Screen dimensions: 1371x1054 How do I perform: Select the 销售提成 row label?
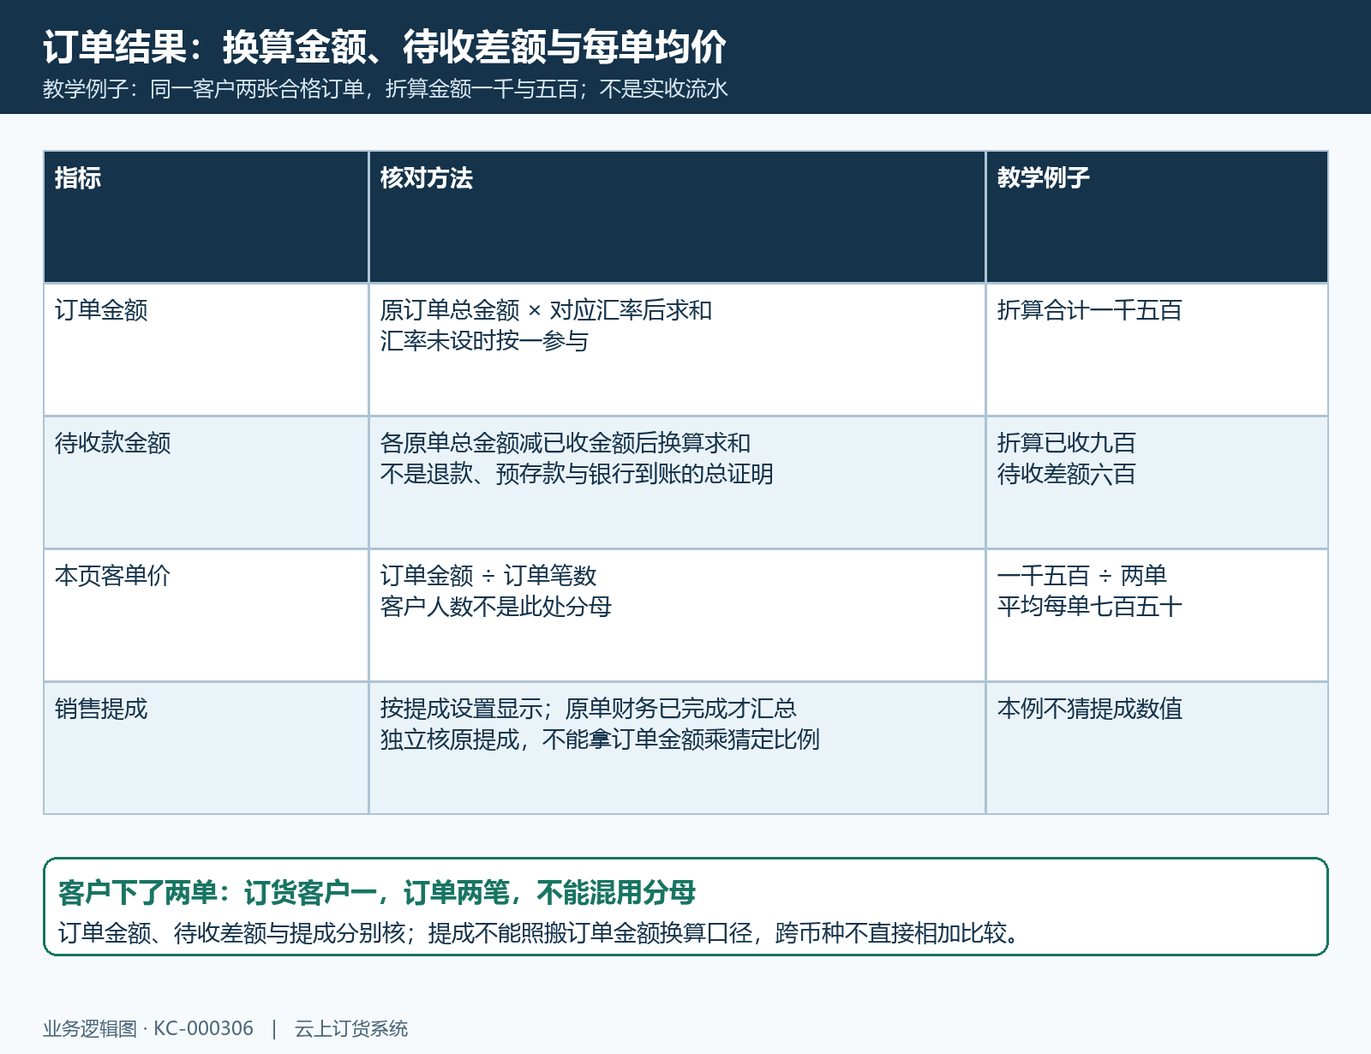(x=101, y=709)
